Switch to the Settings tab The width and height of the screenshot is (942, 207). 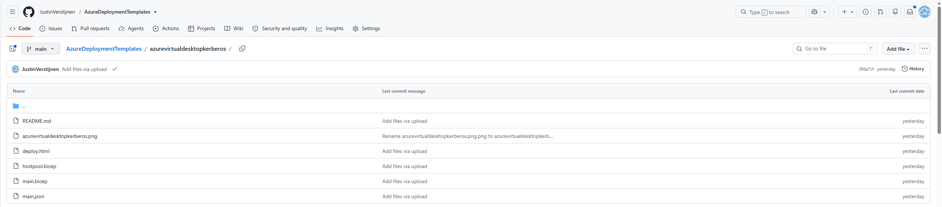coord(366,28)
